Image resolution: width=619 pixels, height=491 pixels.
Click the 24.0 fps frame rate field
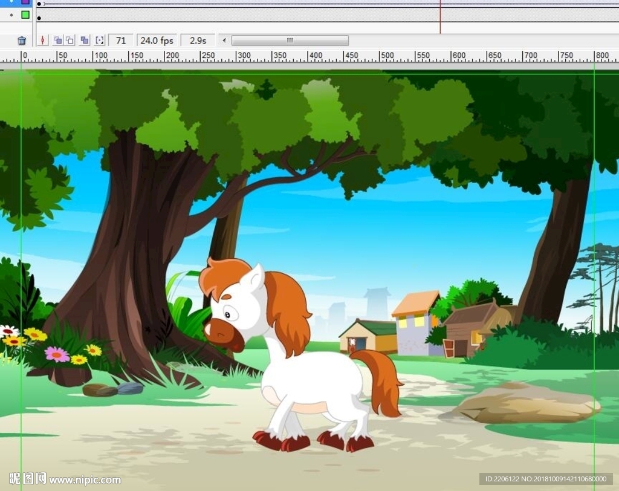(157, 41)
